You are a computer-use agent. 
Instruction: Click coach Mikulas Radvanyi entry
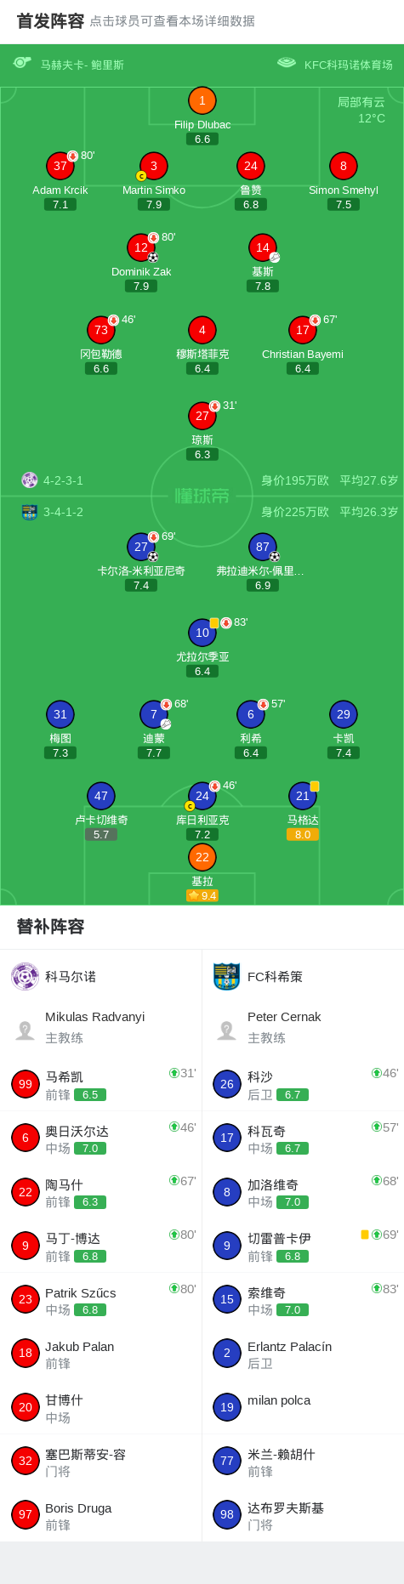pos(100,1028)
